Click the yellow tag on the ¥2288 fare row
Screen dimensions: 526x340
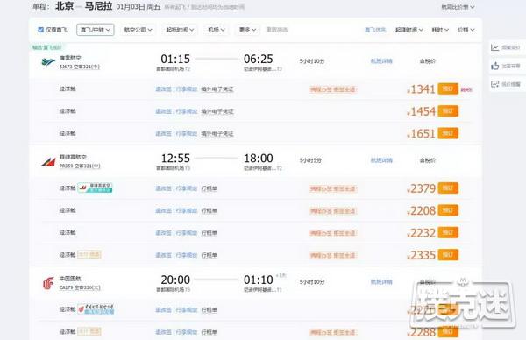point(89,332)
